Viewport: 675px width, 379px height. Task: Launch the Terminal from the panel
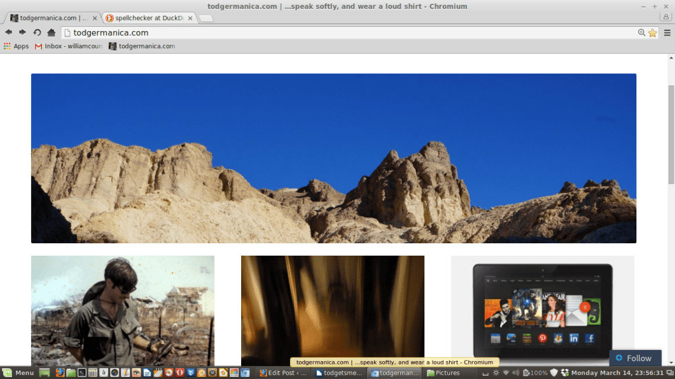coord(82,373)
